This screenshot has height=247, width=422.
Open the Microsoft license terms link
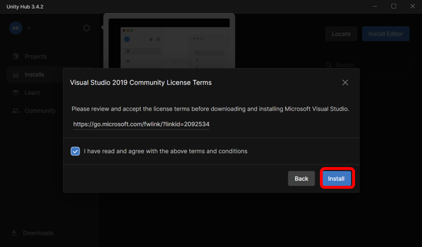(141, 124)
